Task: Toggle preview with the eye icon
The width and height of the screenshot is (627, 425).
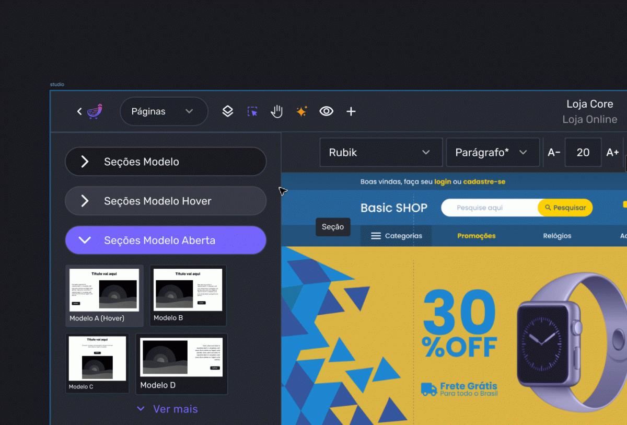Action: coord(327,111)
